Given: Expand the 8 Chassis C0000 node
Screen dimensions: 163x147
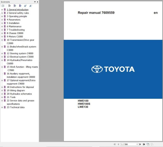Looking at the screenshot, I should point(2,33).
